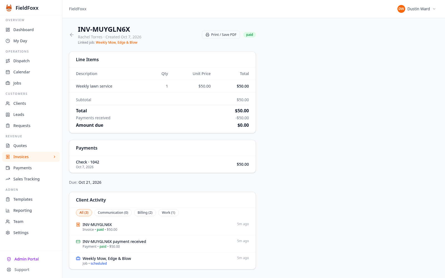Open linked job Weekly Mow, Edge & Blow

click(117, 43)
